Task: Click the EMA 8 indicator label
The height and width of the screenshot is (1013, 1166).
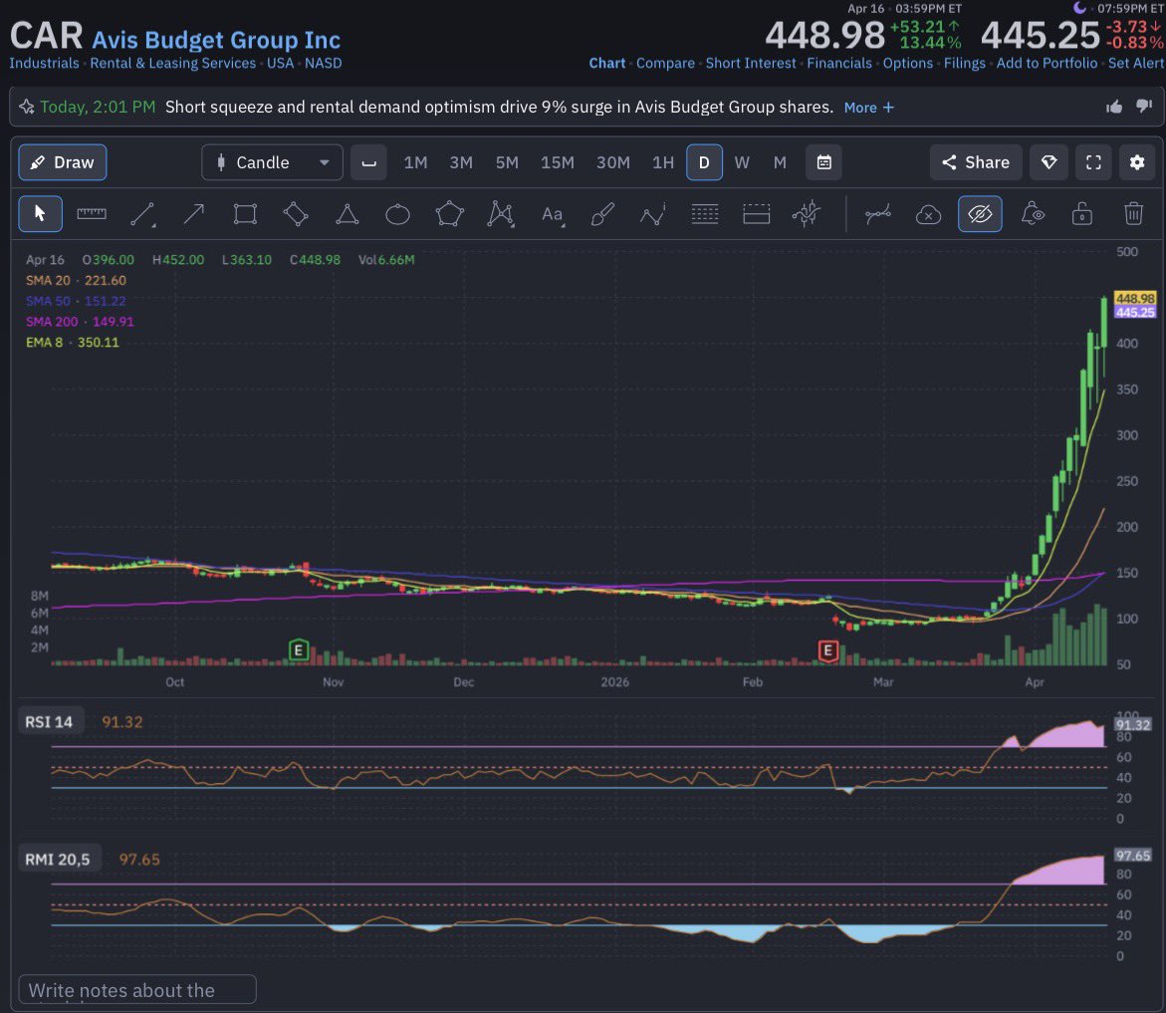Action: coord(72,342)
